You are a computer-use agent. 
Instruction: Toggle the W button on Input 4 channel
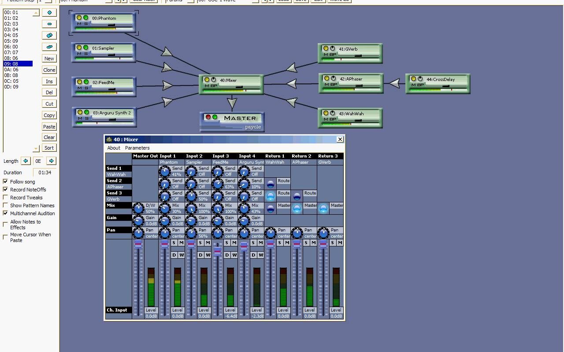(x=260, y=255)
